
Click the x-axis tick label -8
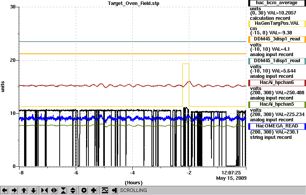click(21, 172)
